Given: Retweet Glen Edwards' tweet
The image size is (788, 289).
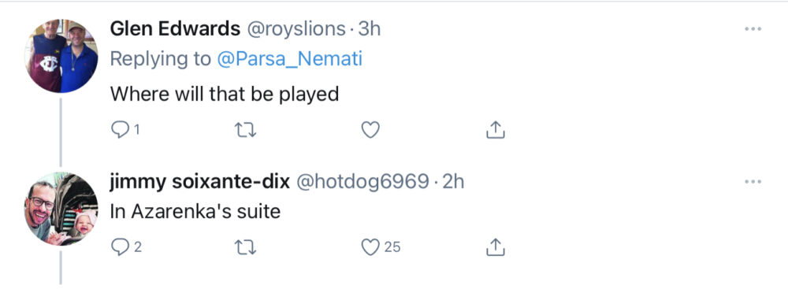Looking at the screenshot, I should pos(246,130).
